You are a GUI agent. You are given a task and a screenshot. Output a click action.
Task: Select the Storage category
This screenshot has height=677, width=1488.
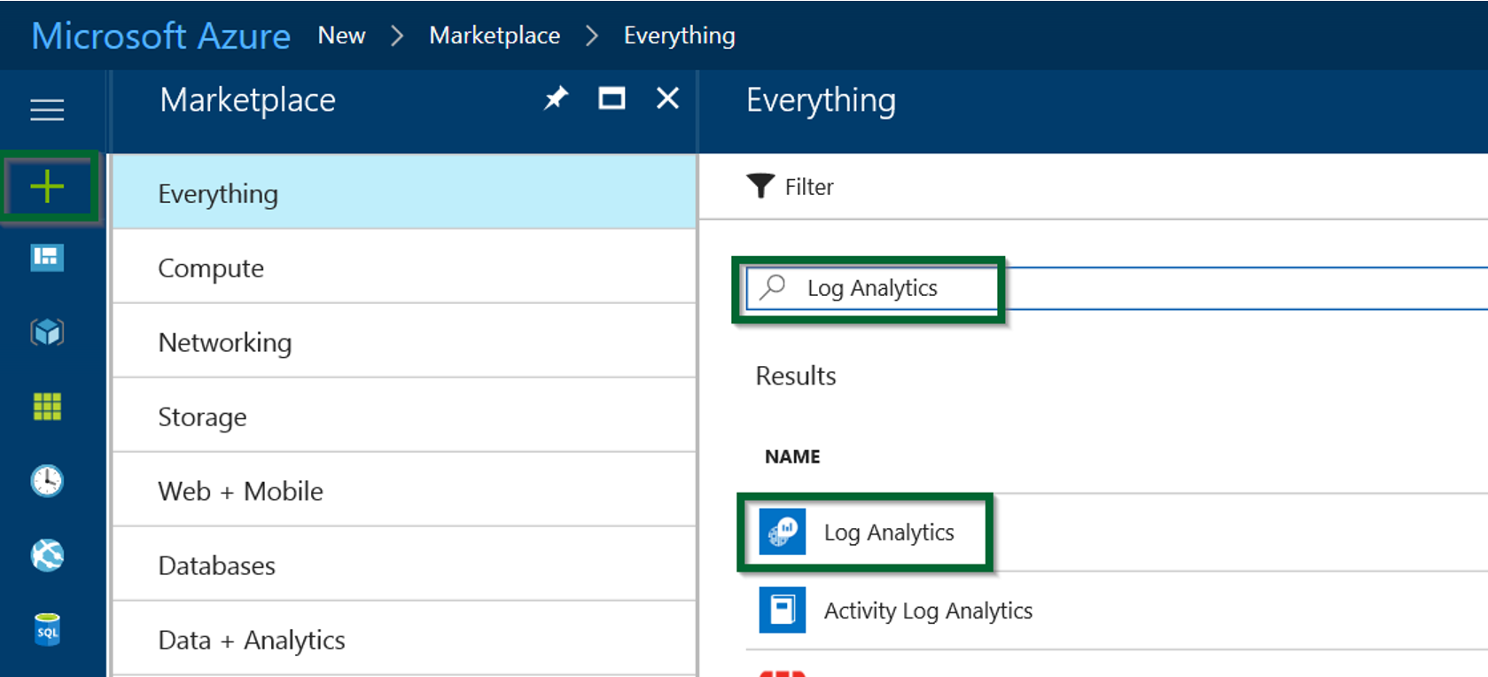pos(405,416)
